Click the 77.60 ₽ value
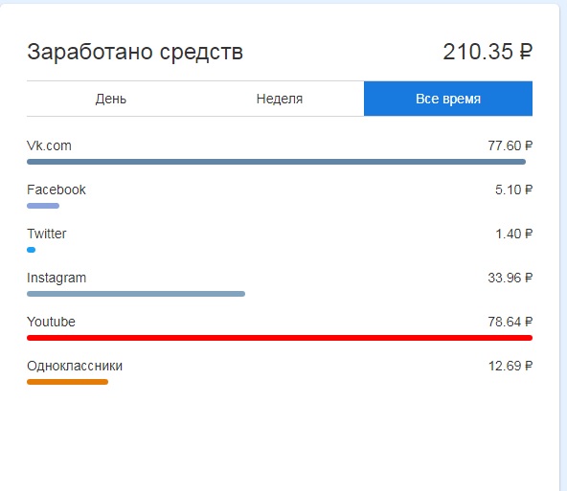 coord(510,145)
